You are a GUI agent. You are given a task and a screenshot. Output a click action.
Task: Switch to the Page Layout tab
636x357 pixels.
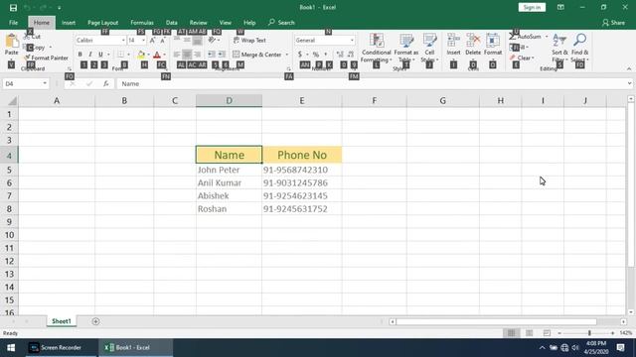pos(103,23)
